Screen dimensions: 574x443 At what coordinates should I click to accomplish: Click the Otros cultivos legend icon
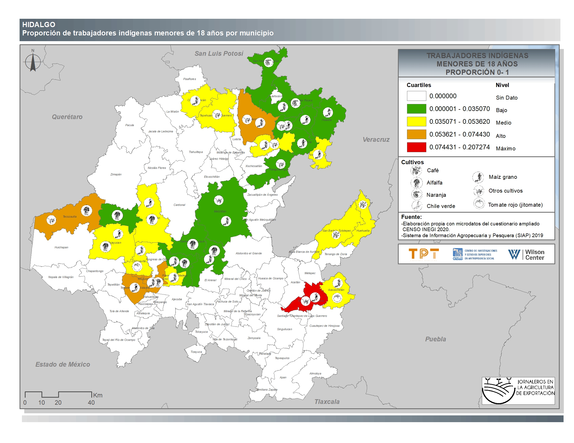[x=478, y=191]
